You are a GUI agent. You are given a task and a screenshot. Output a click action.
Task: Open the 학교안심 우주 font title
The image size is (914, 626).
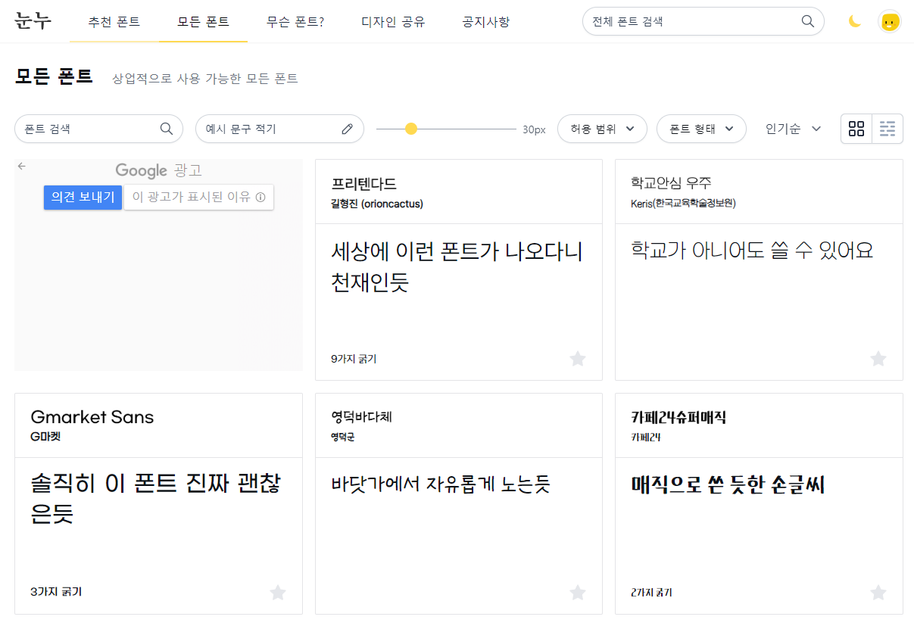[671, 183]
